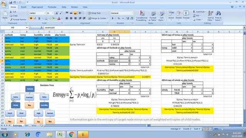This screenshot has height=138, width=246.
Task: Open Format as Table
Action: point(153,16)
